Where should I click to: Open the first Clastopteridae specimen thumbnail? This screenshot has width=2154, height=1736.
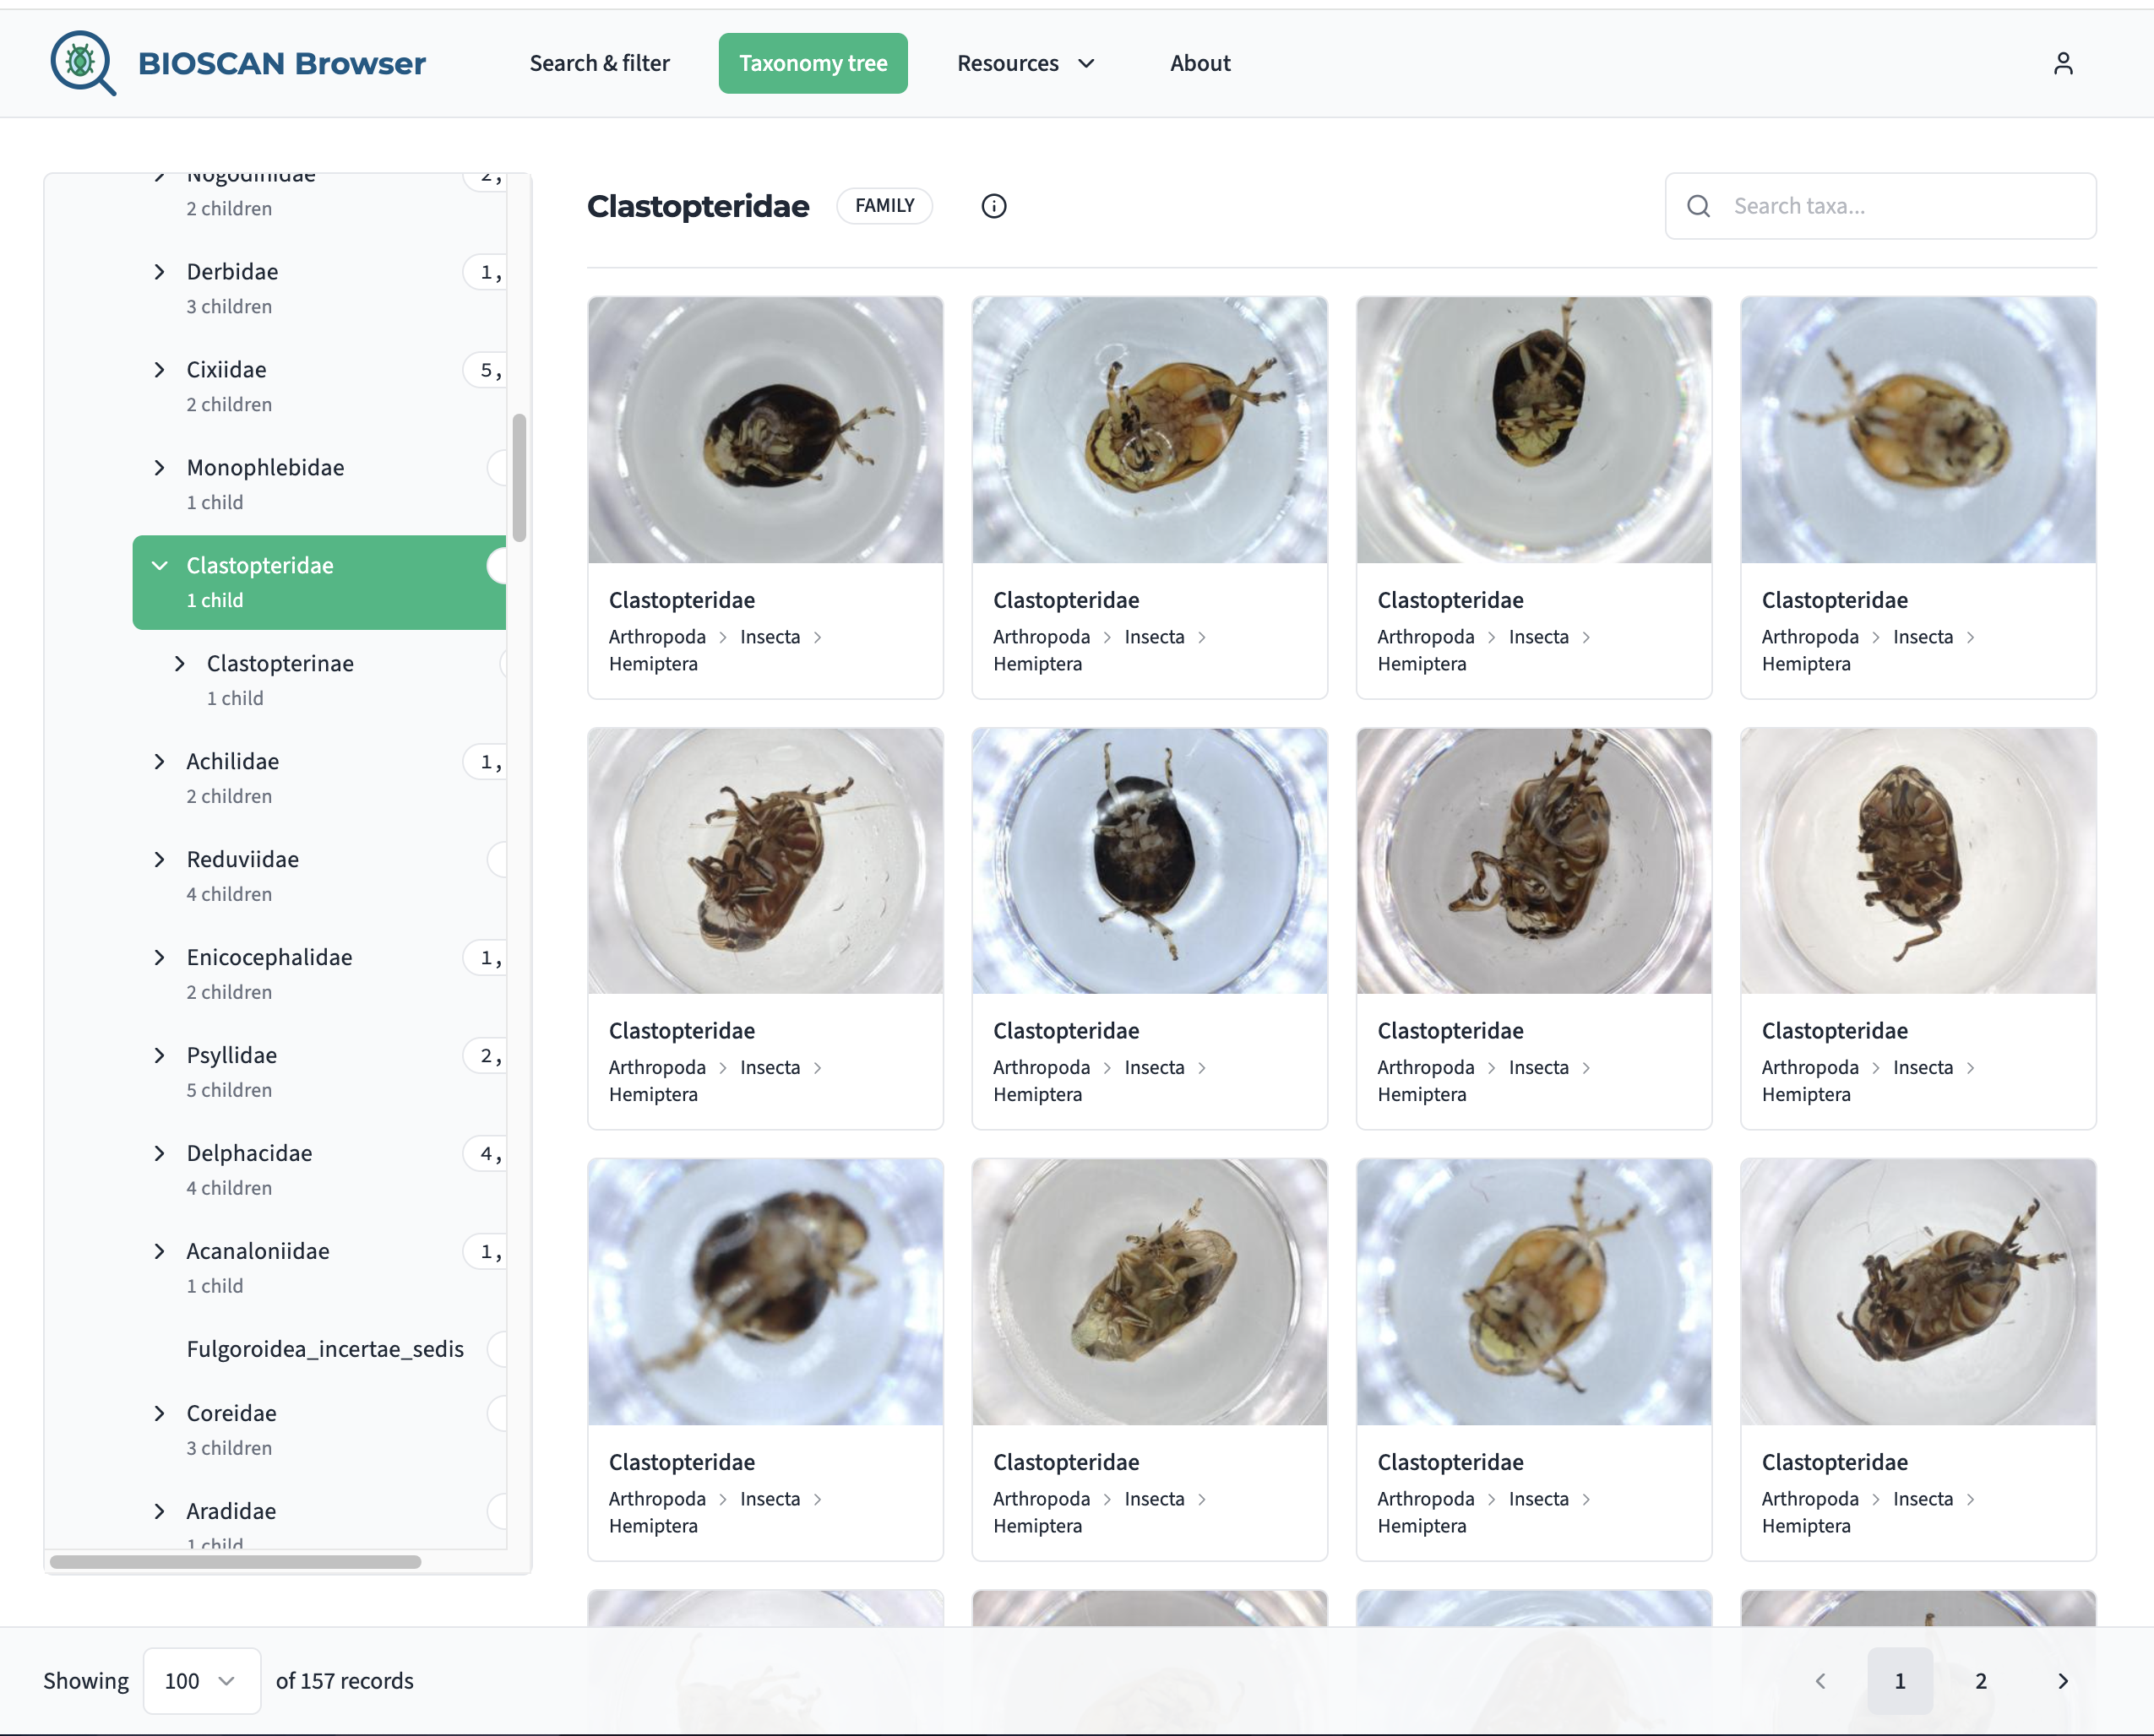point(764,431)
